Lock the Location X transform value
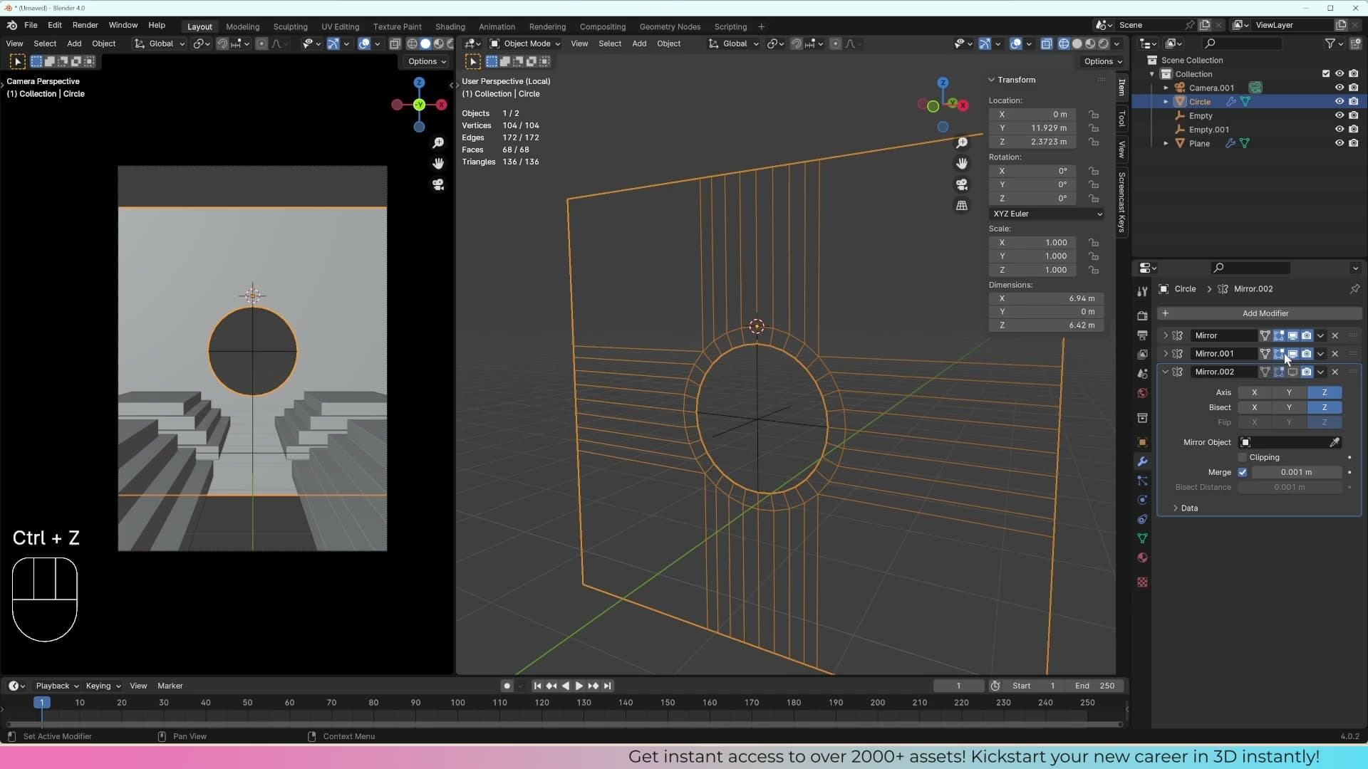Image resolution: width=1368 pixels, height=769 pixels. click(1093, 114)
